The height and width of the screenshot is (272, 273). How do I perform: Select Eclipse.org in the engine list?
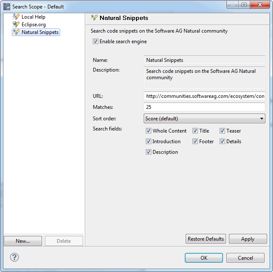click(33, 25)
